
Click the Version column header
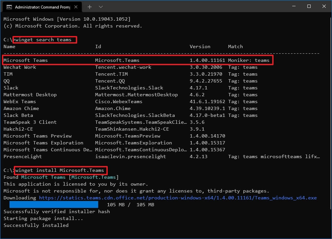[200, 46]
